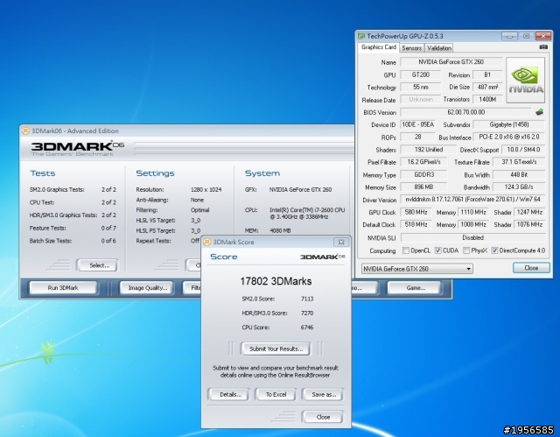Click the DirectX Support 10.0 / SM4.0 field

click(523, 150)
